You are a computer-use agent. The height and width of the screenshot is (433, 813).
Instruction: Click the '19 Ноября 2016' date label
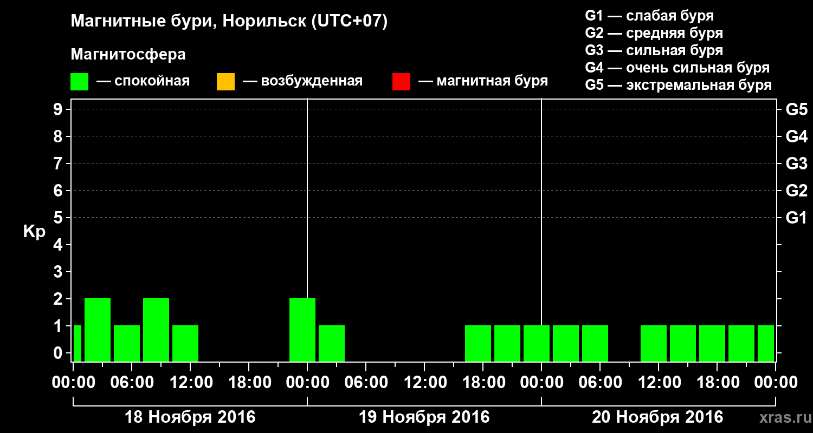coord(424,417)
